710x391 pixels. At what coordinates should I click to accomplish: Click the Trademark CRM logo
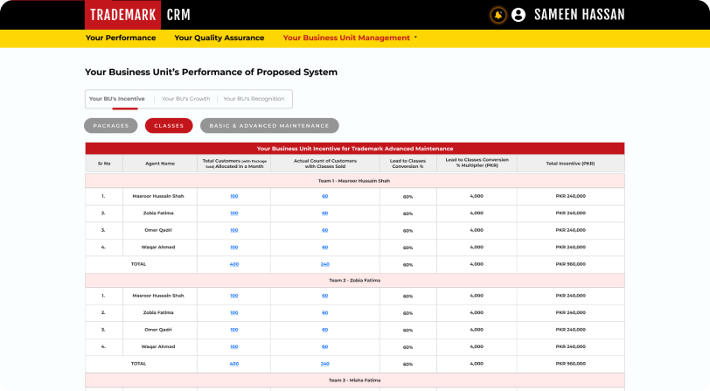pos(138,15)
